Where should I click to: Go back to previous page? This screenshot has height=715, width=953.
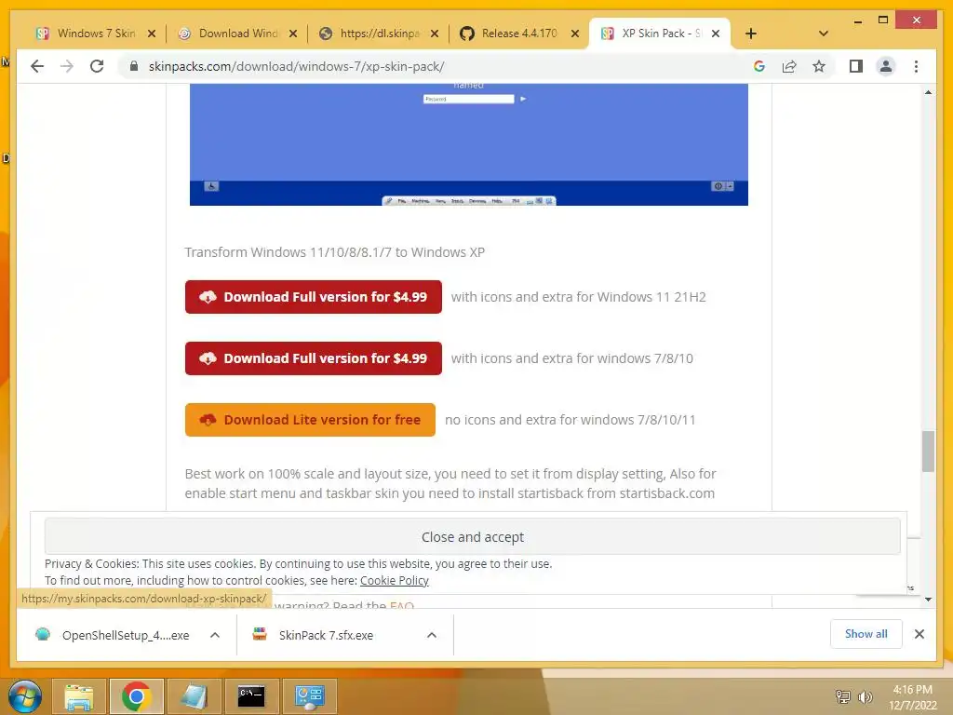(x=37, y=66)
